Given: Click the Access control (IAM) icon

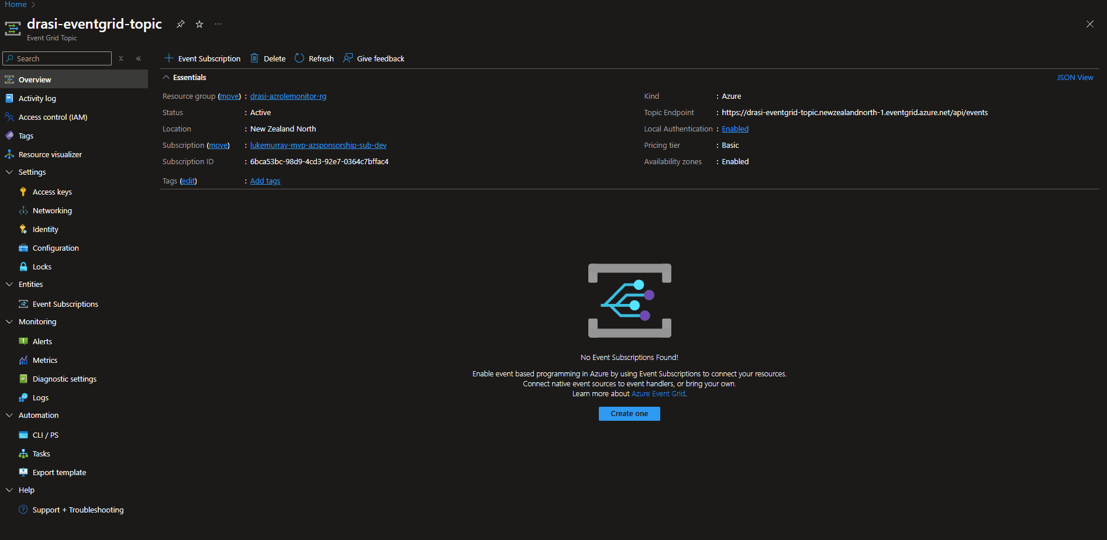Looking at the screenshot, I should click(9, 117).
